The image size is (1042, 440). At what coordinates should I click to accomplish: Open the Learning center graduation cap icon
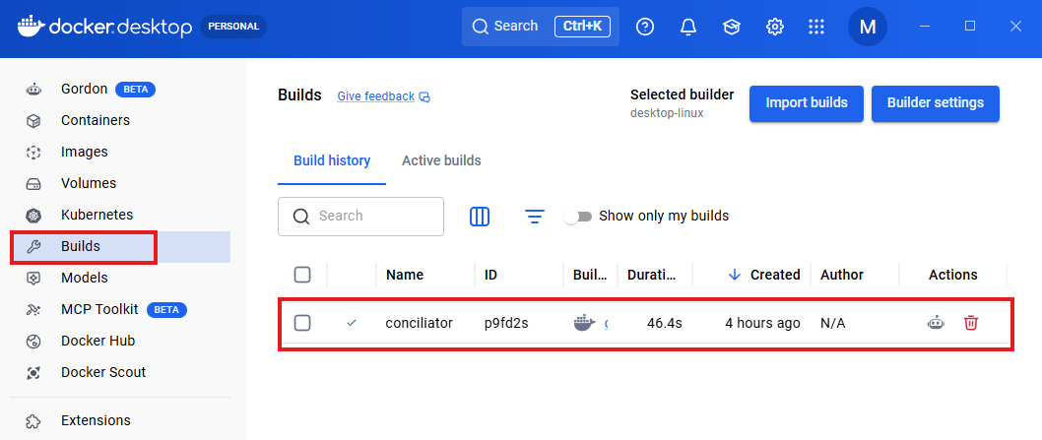tap(732, 27)
